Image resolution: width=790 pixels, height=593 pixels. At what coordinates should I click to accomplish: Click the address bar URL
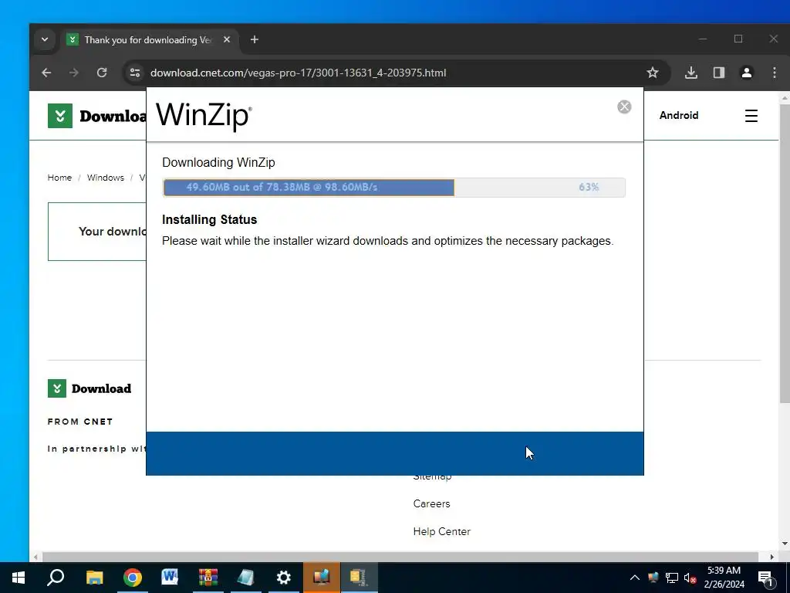[x=299, y=73]
